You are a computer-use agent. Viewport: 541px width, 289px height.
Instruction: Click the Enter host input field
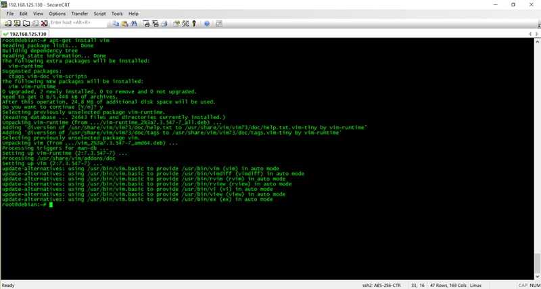coord(78,23)
